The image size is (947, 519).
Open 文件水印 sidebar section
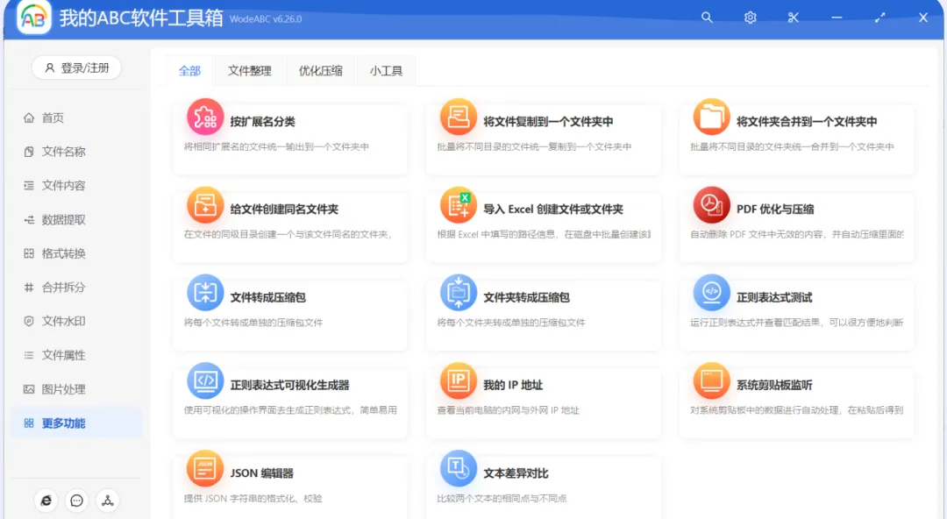click(x=76, y=322)
